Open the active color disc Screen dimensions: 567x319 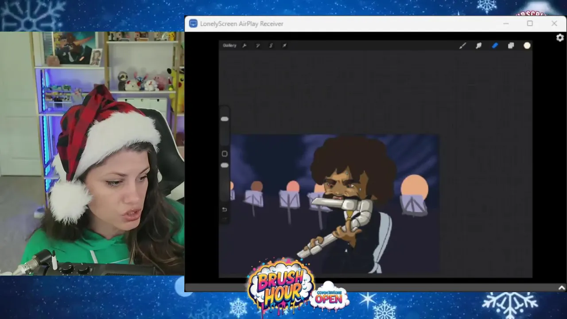[x=527, y=46]
